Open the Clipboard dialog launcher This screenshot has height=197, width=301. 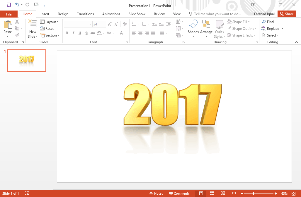pyautogui.click(x=23, y=42)
